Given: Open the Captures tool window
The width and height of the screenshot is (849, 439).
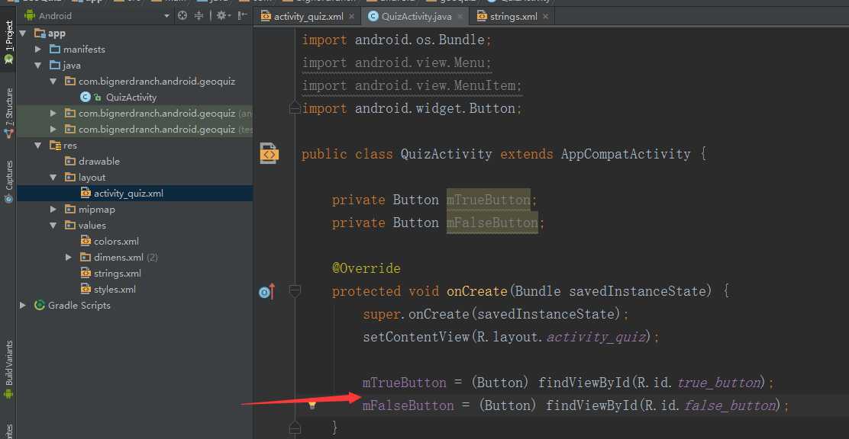Looking at the screenshot, I should pos(8,181).
